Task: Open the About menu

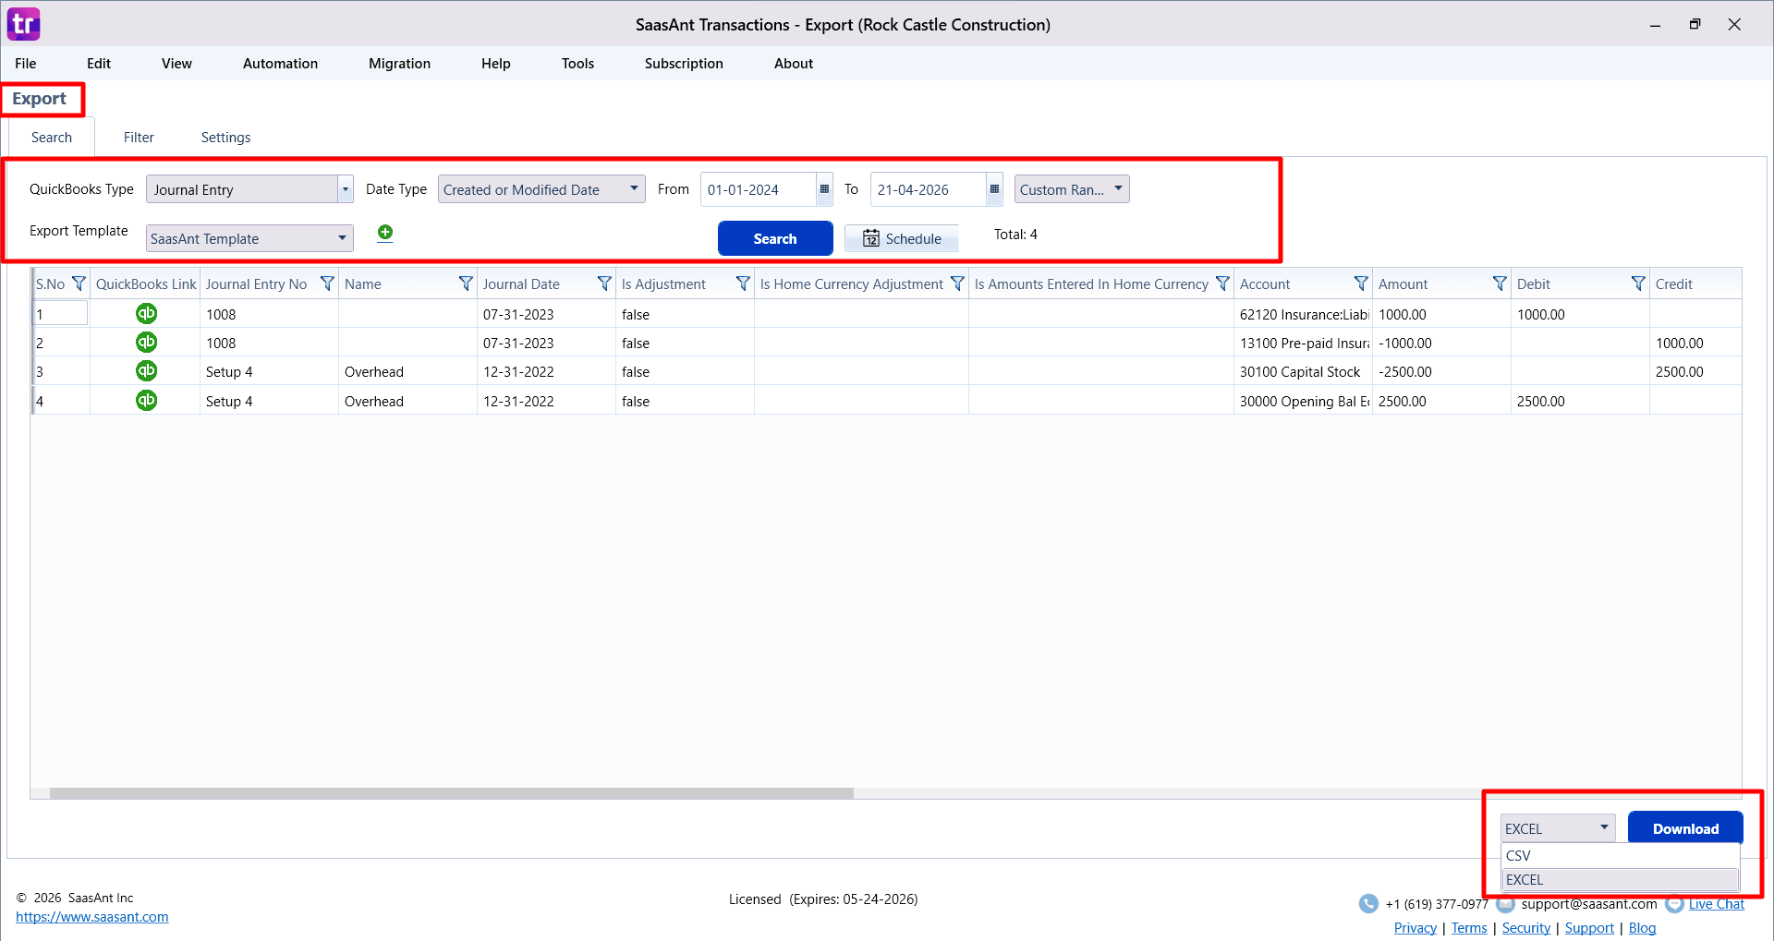Action: [794, 63]
